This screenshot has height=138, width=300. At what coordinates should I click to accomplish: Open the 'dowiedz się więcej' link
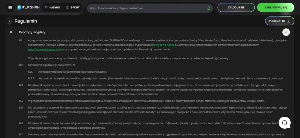click(x=164, y=45)
